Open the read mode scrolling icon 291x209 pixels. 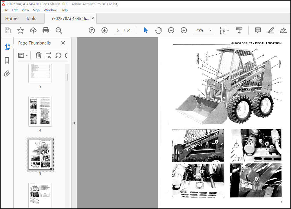(239, 30)
